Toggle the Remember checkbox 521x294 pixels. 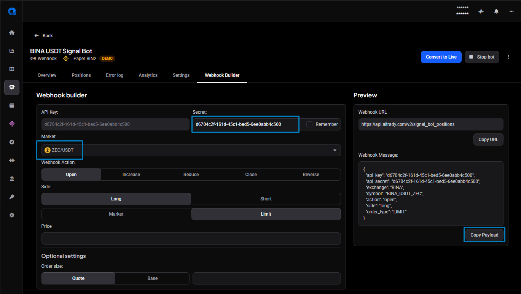point(309,124)
